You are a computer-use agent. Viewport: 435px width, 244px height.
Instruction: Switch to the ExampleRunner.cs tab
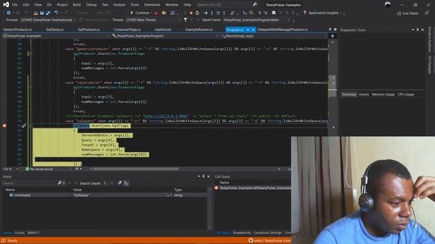198,29
